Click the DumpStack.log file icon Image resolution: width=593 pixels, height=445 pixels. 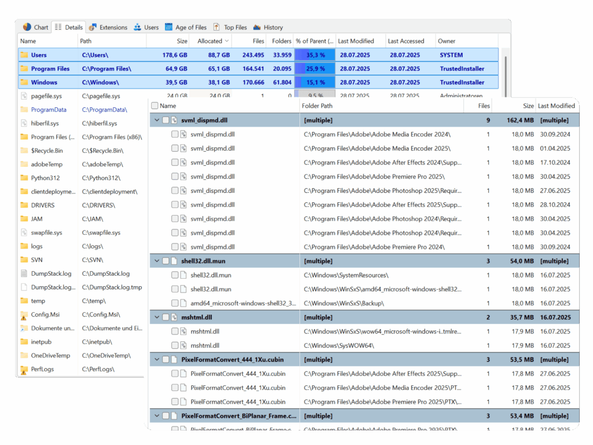click(x=24, y=273)
